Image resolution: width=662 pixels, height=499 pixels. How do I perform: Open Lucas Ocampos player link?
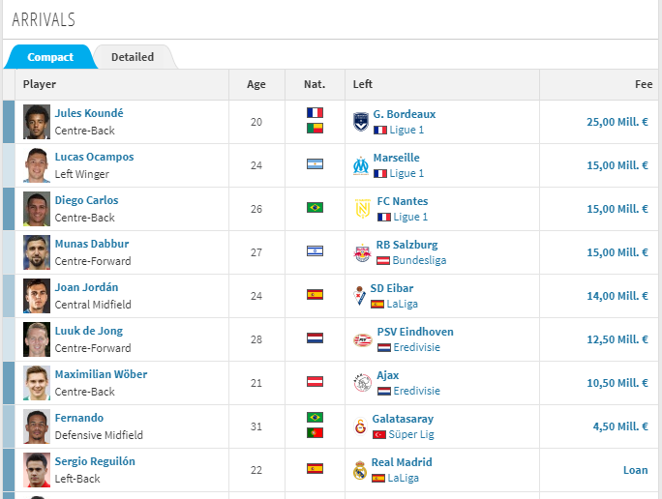94,157
